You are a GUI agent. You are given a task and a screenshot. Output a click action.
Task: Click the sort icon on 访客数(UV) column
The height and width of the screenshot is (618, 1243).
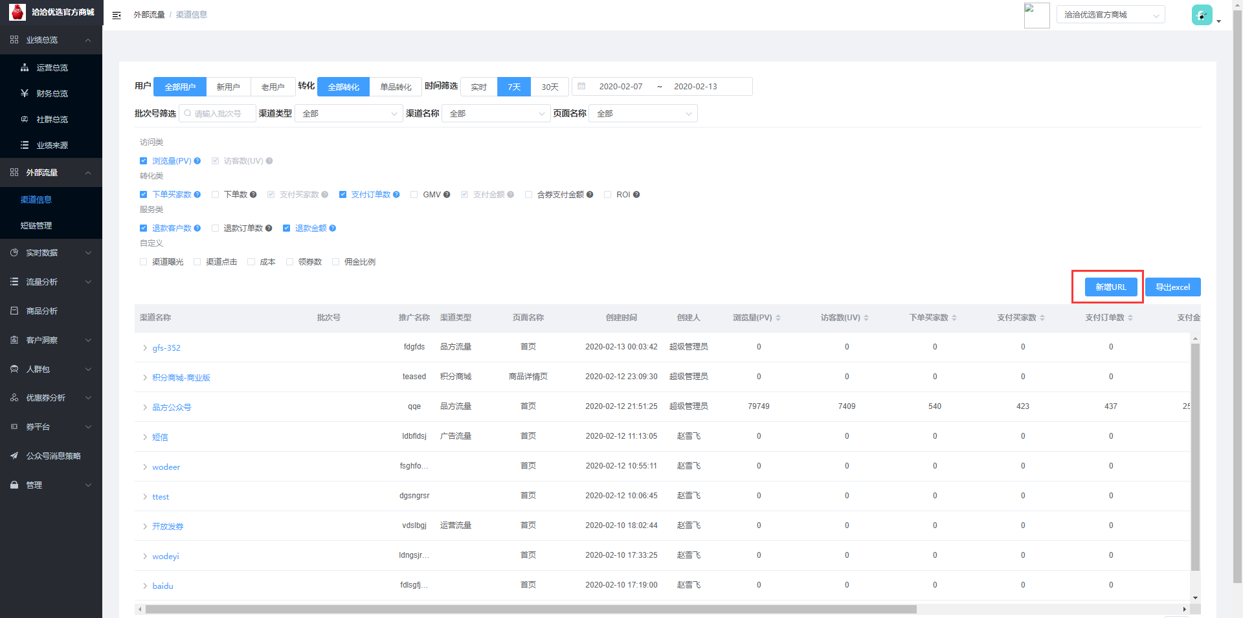pos(866,318)
